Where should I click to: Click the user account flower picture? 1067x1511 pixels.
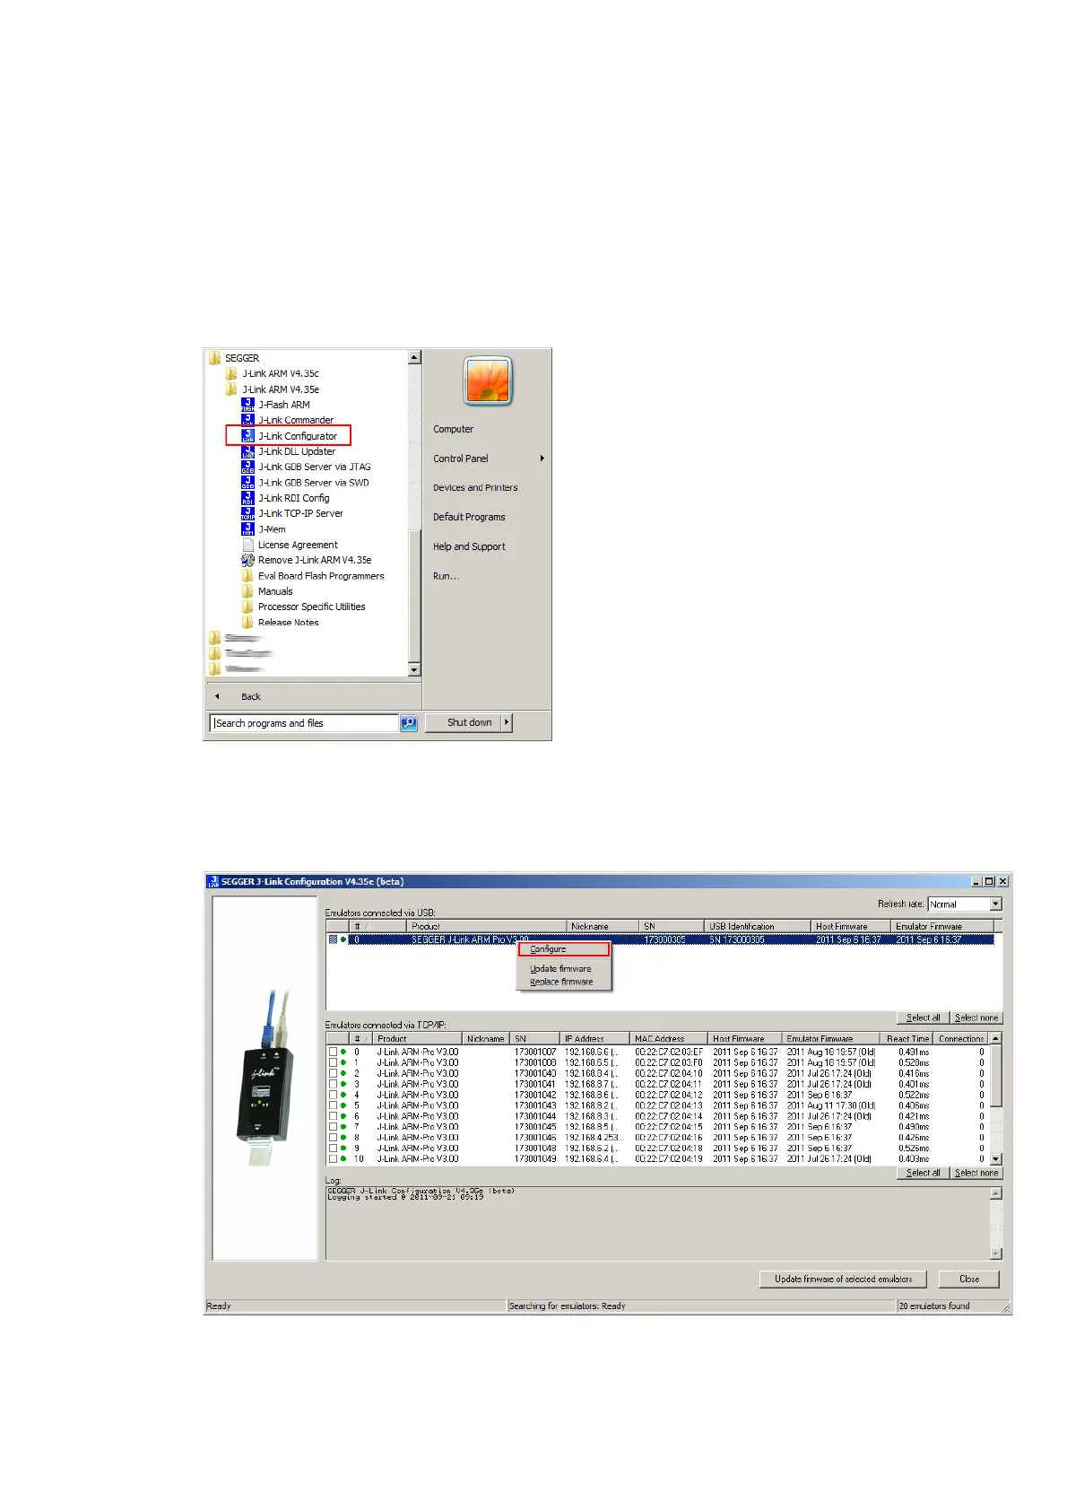[x=488, y=380]
